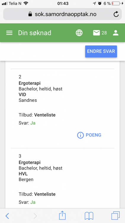Select the sok.samordnaopptak.no address bar
The width and height of the screenshot is (125, 223).
click(62, 14)
